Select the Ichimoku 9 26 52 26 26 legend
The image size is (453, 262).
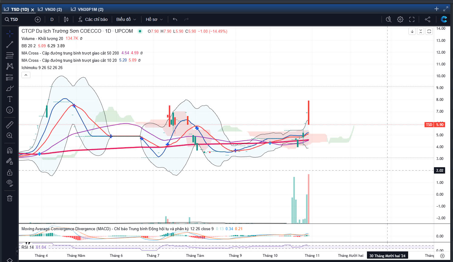42,68
